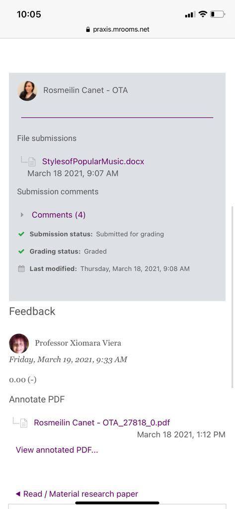Click the green checkmark next to Grading status

[x=21, y=251]
